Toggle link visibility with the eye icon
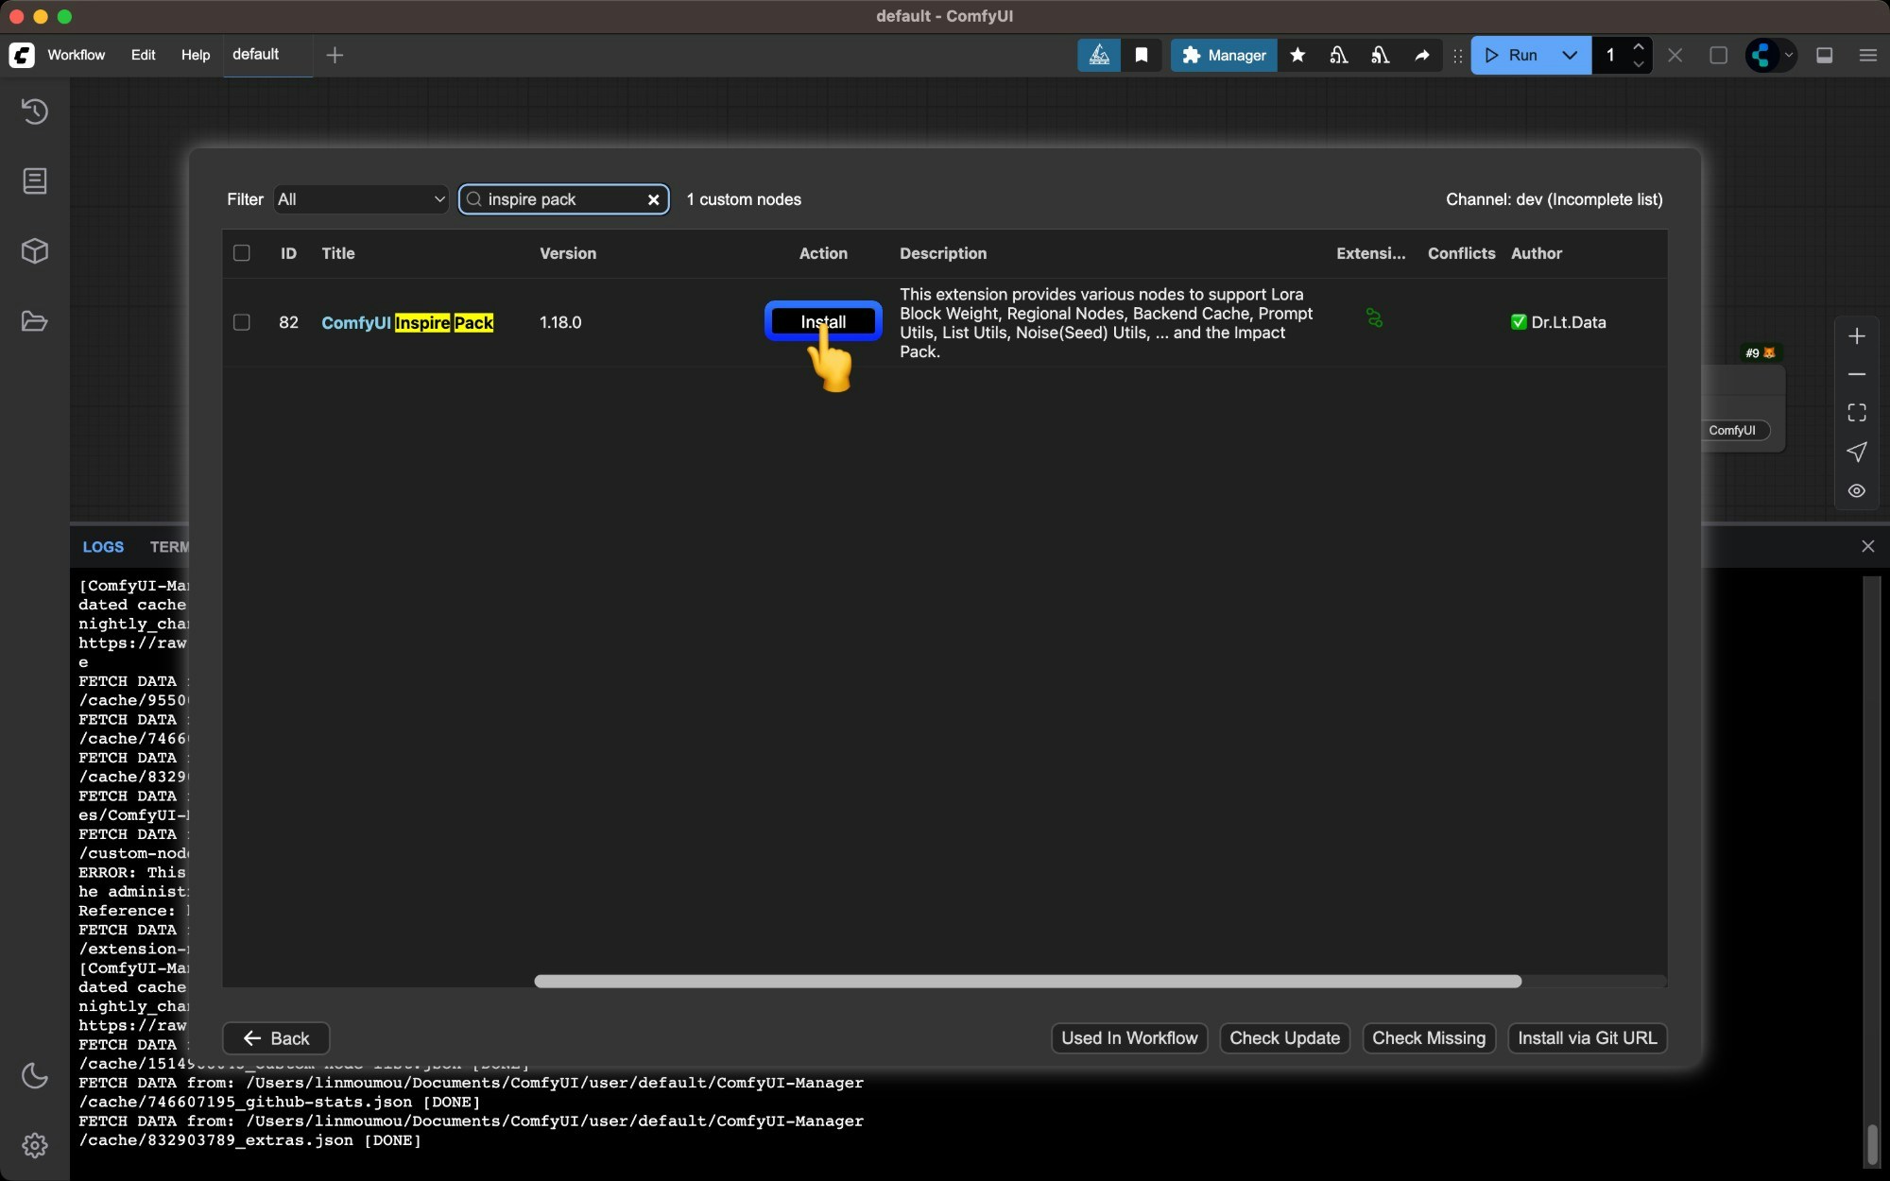1890x1181 pixels. pyautogui.click(x=1856, y=490)
